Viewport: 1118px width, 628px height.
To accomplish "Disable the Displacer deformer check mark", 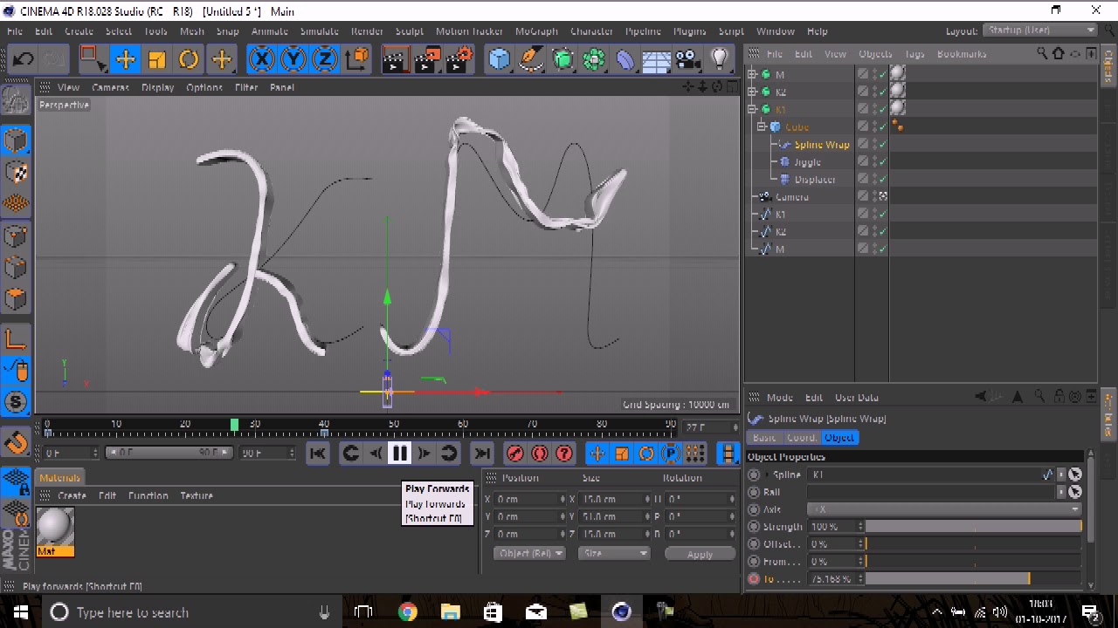I will pos(883,180).
